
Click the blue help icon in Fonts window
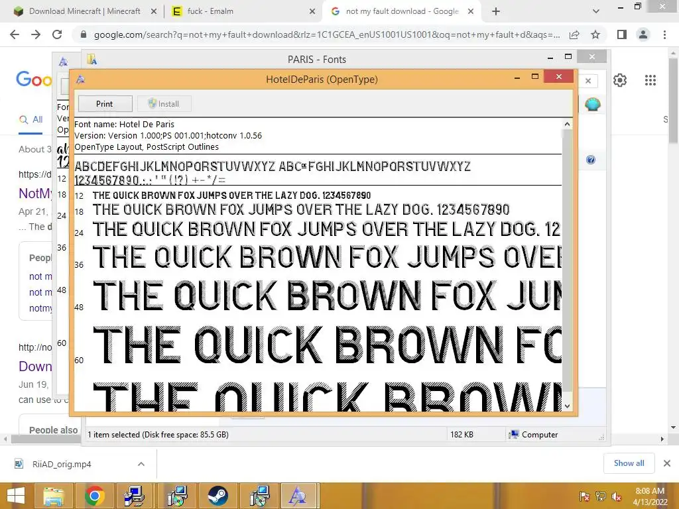(591, 160)
